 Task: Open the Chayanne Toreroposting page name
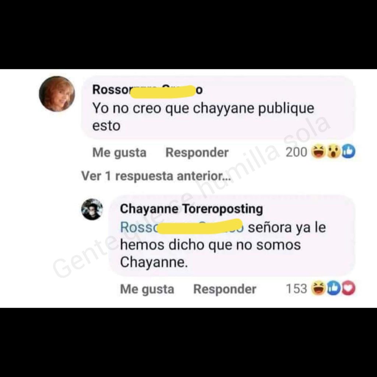click(191, 209)
